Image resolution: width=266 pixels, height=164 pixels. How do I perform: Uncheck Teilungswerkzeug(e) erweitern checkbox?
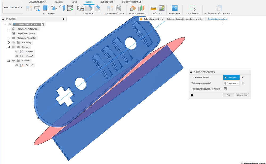pyautogui.click(x=225, y=88)
